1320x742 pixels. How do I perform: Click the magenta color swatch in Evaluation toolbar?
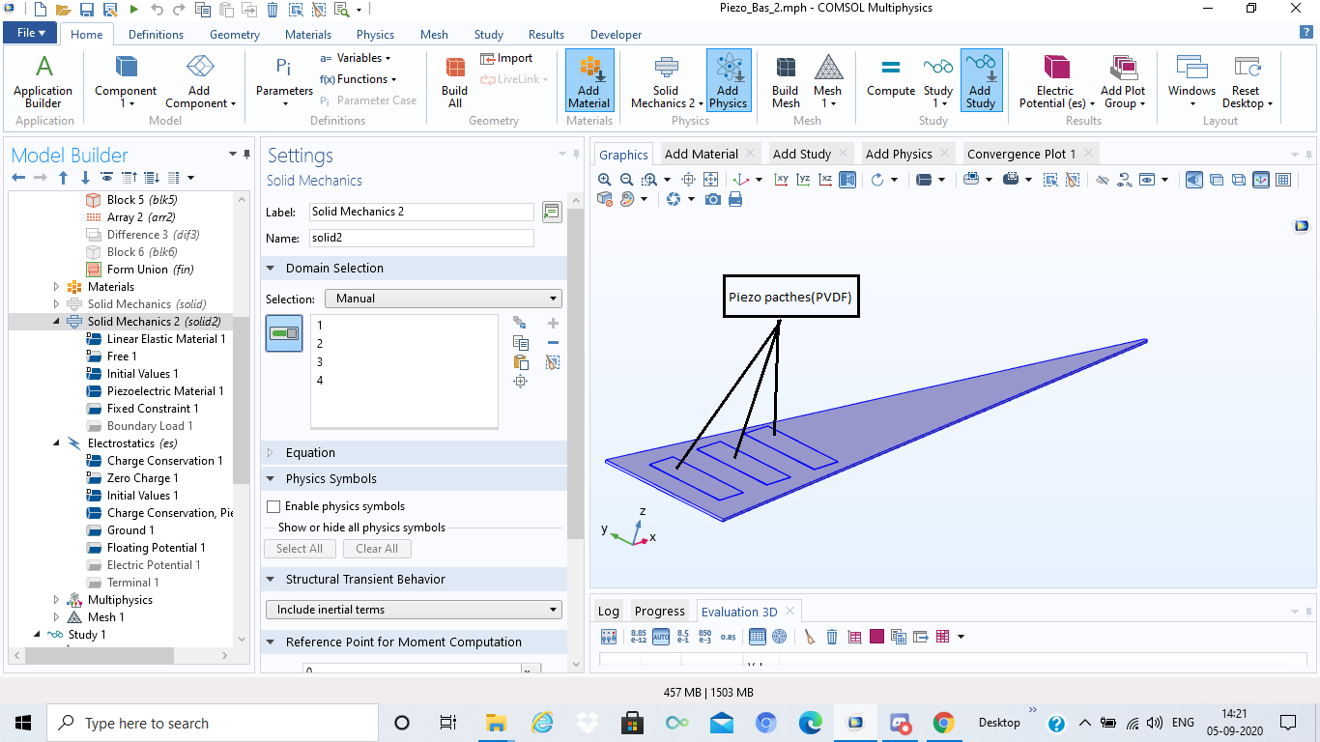(876, 637)
